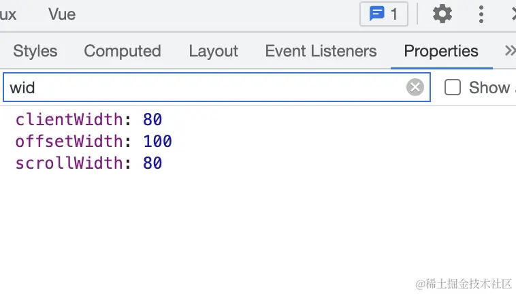Select the offsetWidth: 100 property row
This screenshot has height=294, width=516.
click(x=93, y=142)
